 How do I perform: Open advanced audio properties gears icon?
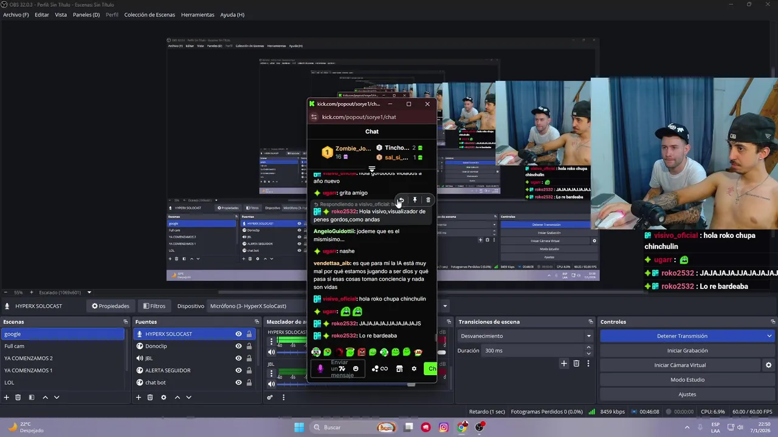click(x=270, y=398)
